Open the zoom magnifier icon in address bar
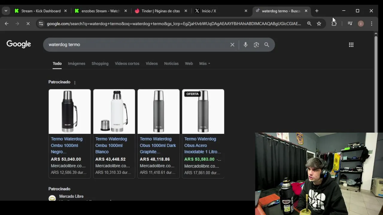383x215 pixels. (x=309, y=24)
